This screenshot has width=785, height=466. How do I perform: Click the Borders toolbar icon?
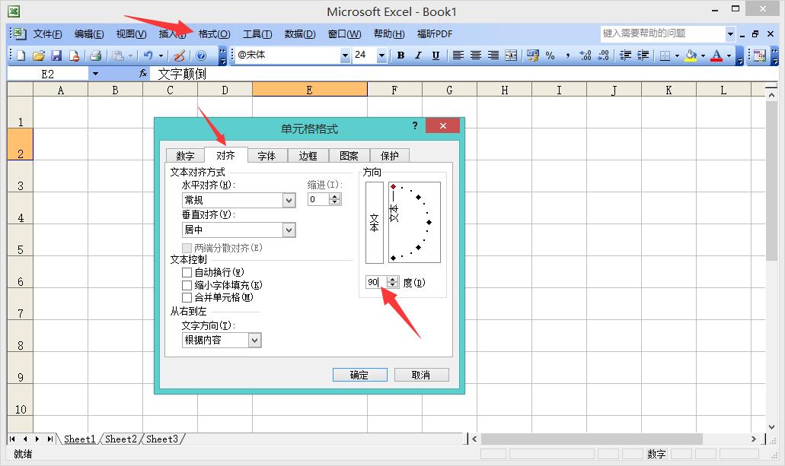665,55
